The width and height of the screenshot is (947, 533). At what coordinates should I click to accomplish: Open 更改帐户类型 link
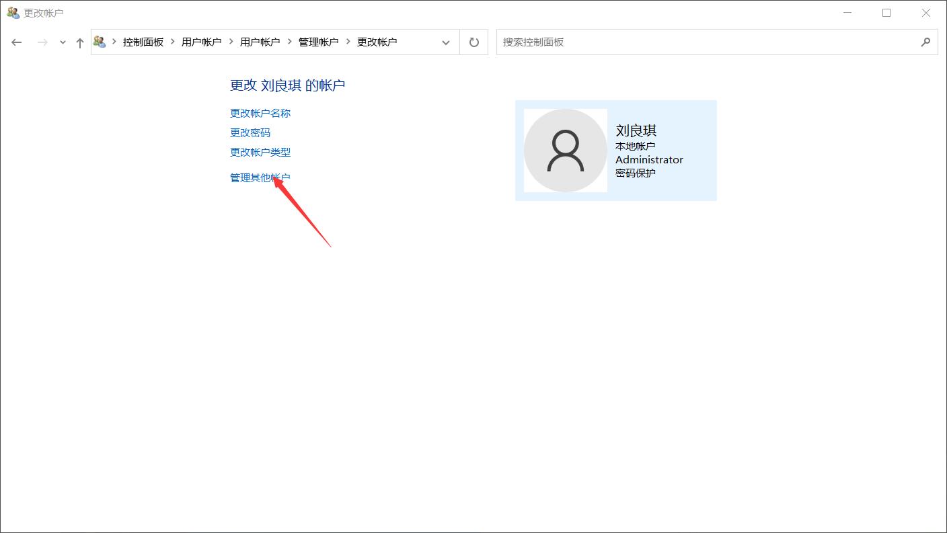[260, 152]
